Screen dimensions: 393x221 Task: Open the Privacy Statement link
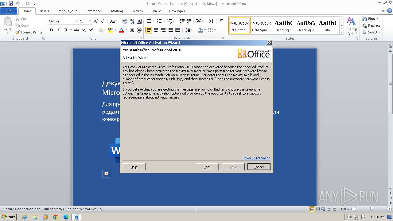(256, 158)
